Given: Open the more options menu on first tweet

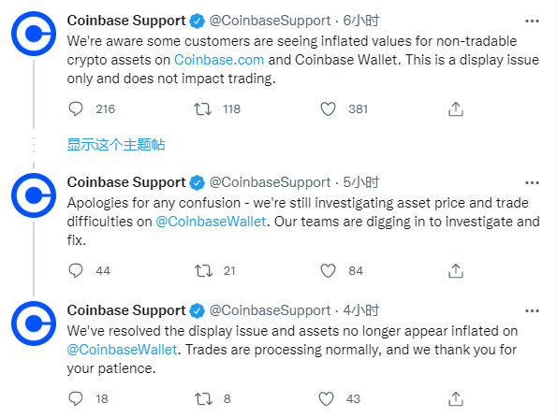Looking at the screenshot, I should [x=532, y=22].
